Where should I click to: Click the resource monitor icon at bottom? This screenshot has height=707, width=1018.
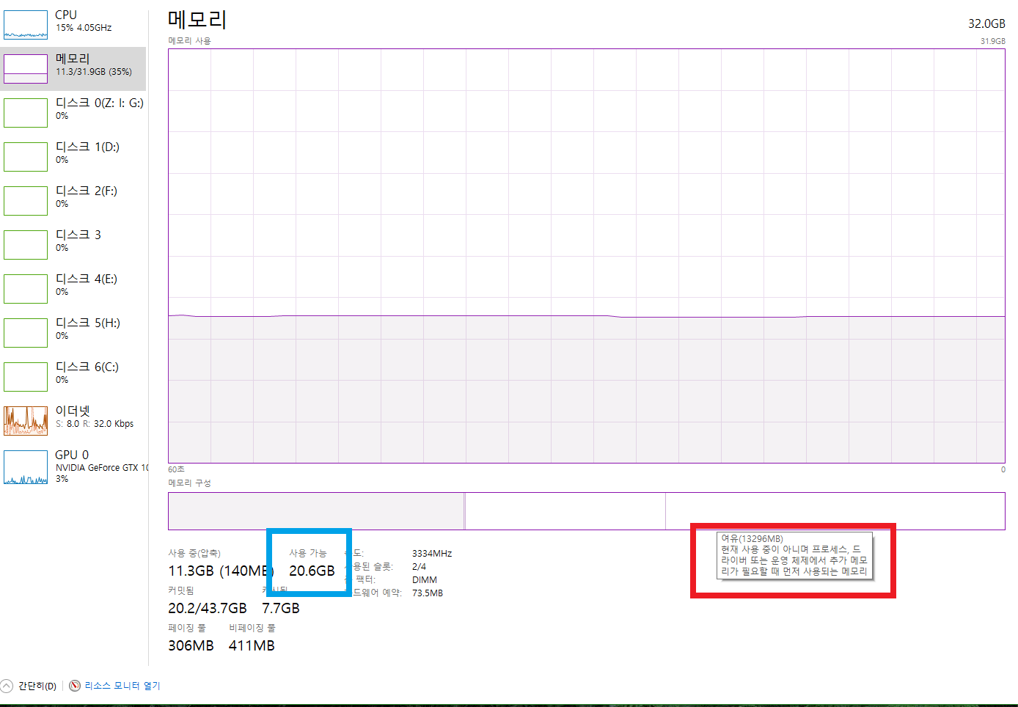[75, 686]
